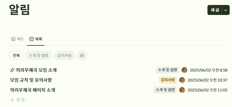The width and height of the screenshot is (232, 107).
Task: Expand the 새 글 dropdown chevron
Action: coord(226,10)
